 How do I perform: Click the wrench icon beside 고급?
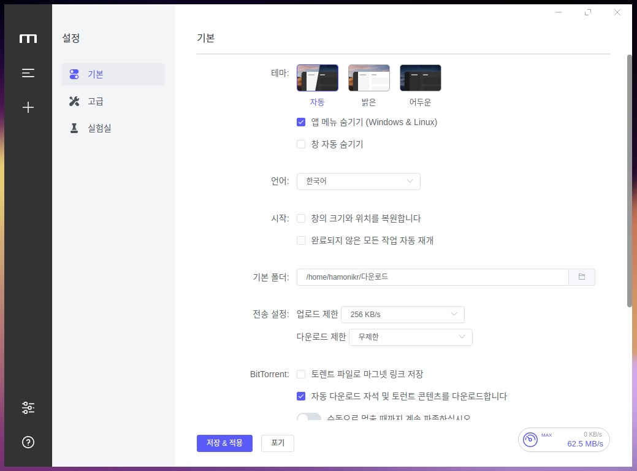click(x=75, y=101)
